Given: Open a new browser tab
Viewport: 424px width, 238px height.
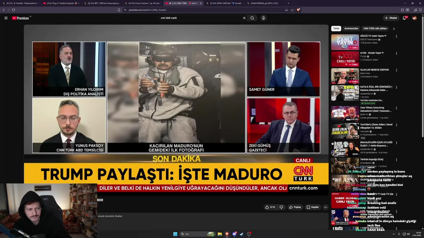Looking at the screenshot, I should [x=288, y=3].
